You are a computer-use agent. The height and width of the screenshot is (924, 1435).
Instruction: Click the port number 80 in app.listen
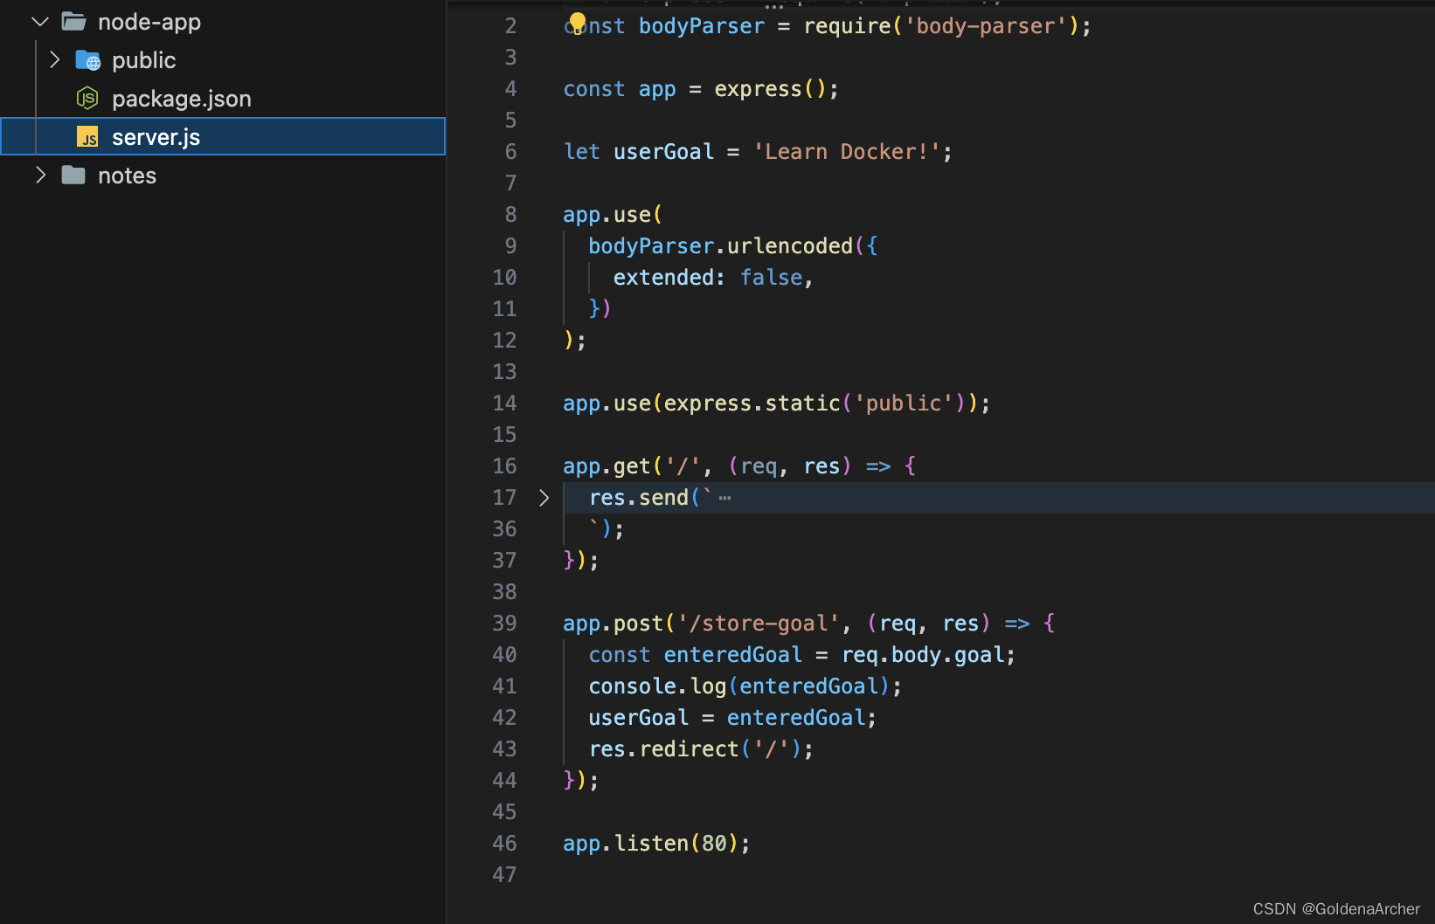pyautogui.click(x=714, y=844)
